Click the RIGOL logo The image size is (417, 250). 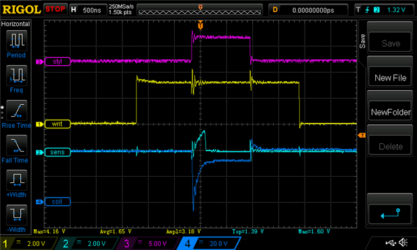point(22,9)
